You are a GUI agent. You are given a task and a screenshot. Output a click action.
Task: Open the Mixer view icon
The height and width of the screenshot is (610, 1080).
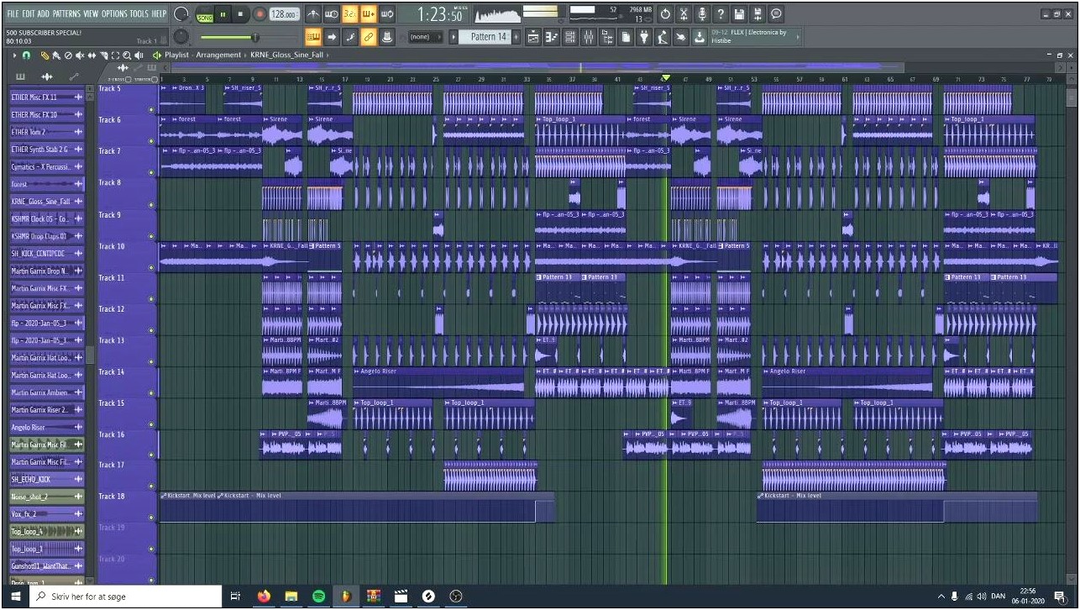pyautogui.click(x=589, y=37)
